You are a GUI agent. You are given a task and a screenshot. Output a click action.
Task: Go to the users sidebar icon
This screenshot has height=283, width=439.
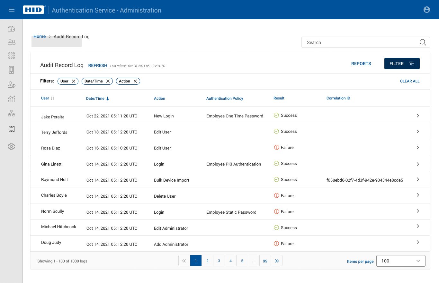(x=11, y=42)
